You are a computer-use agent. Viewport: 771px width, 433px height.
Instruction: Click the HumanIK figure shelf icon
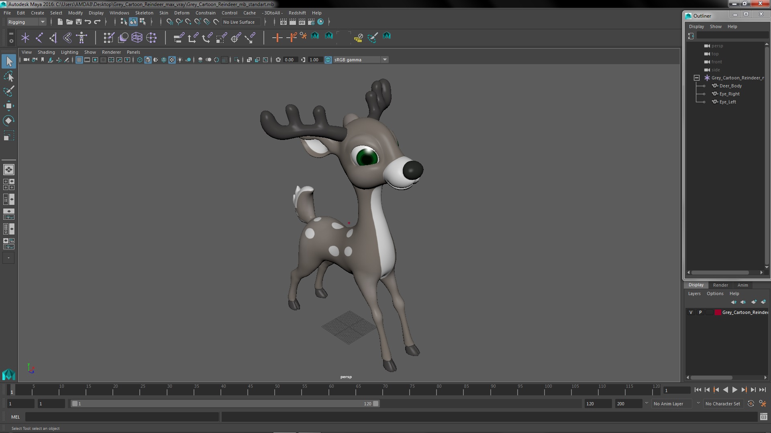[x=82, y=38]
